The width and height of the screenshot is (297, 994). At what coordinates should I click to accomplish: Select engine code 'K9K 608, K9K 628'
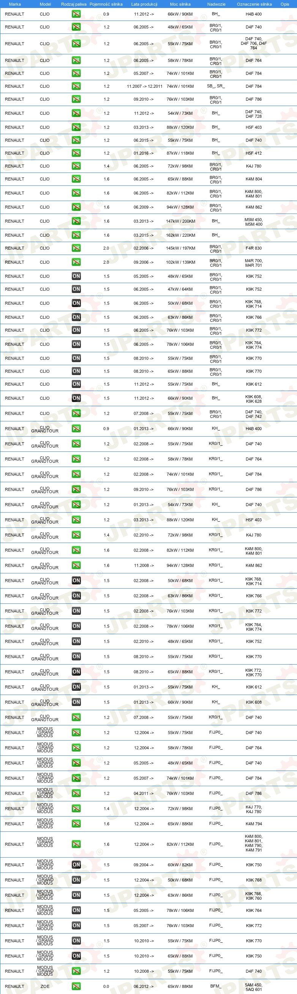pos(254,399)
